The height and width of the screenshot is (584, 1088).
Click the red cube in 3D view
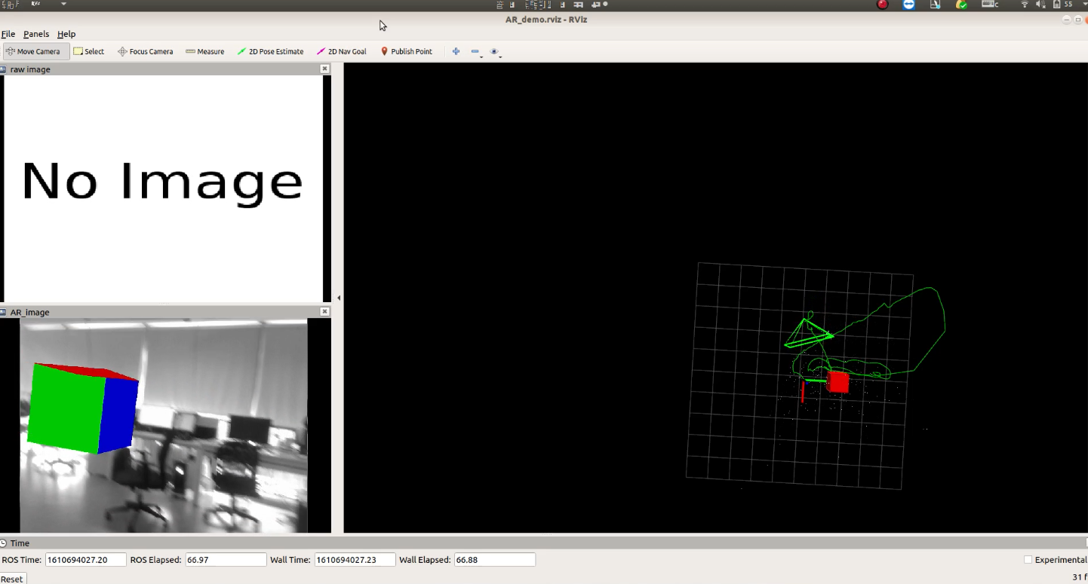coord(838,382)
